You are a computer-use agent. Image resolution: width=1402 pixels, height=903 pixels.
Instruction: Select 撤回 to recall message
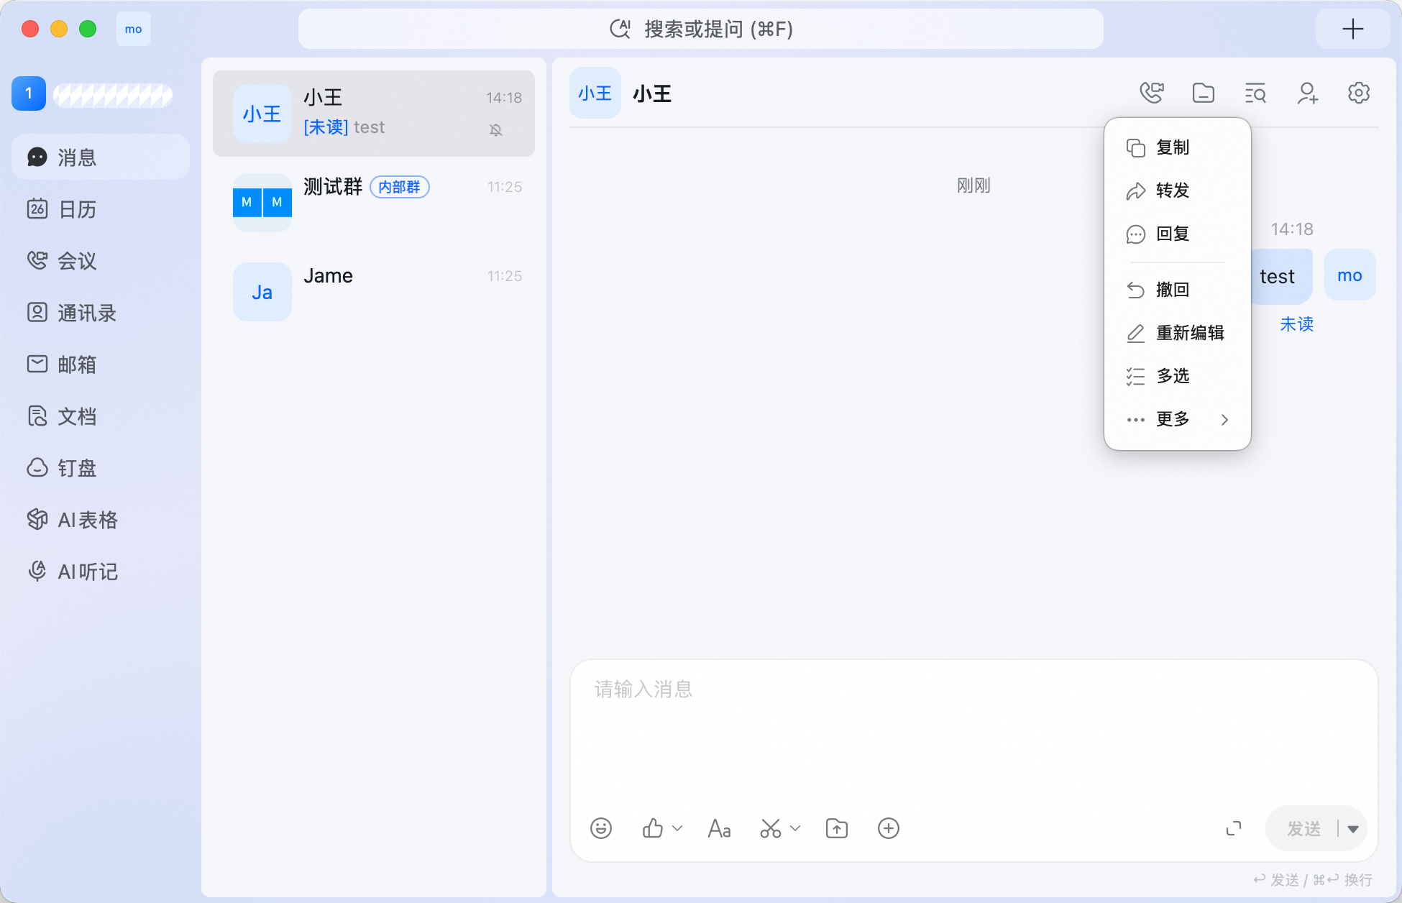tap(1178, 290)
